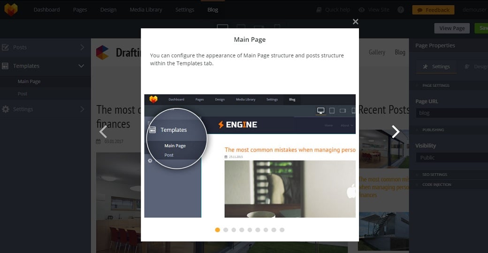
Task: Select the last carousel dot
Action: (x=282, y=230)
